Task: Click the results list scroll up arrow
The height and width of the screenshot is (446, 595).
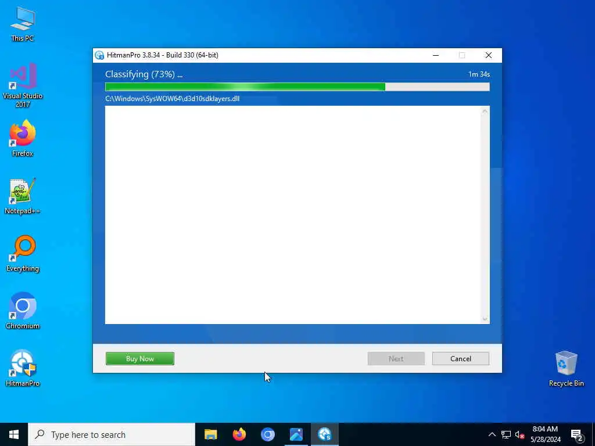Action: (x=485, y=111)
